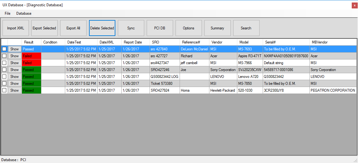Select the checkbox for the Hewlett-Packard row
This screenshot has width=358, height=163.
[4, 90]
